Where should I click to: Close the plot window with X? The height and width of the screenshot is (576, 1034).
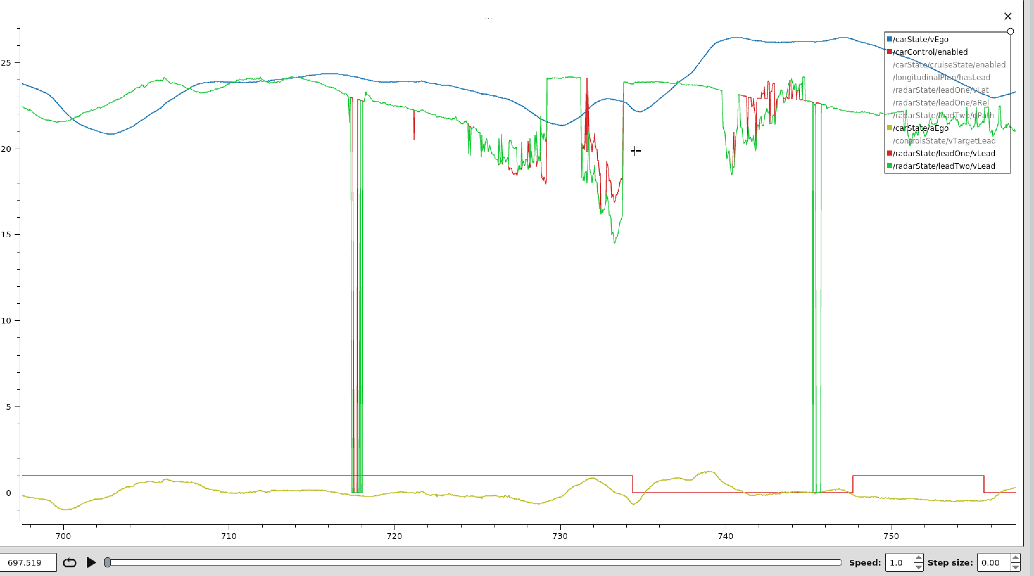[1007, 16]
